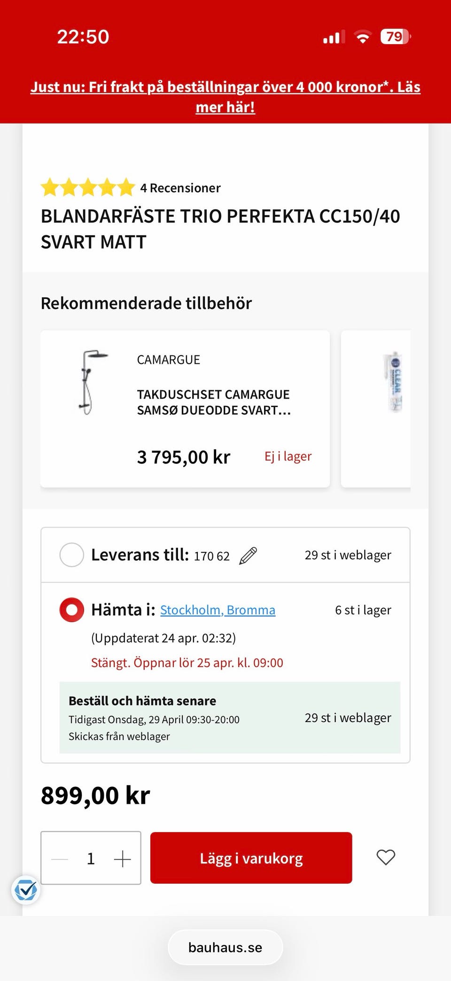Viewport: 451px width, 981px height.
Task: Open the Stockholm, Bromma store link
Action: [x=218, y=610]
